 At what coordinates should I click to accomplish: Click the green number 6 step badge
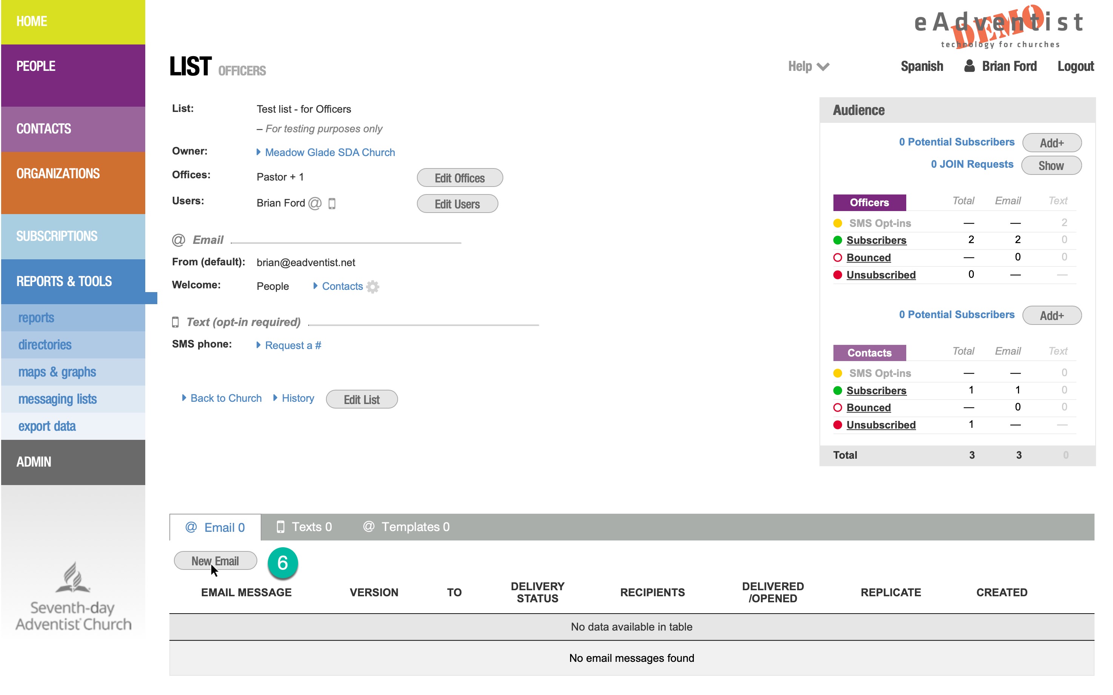(x=283, y=563)
